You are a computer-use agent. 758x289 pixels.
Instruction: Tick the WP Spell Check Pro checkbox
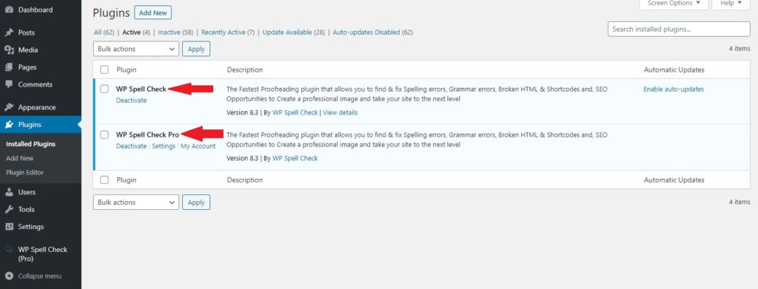[104, 135]
